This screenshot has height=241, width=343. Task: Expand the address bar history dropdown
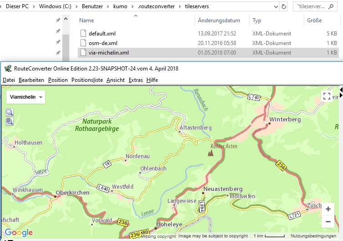coord(276,7)
